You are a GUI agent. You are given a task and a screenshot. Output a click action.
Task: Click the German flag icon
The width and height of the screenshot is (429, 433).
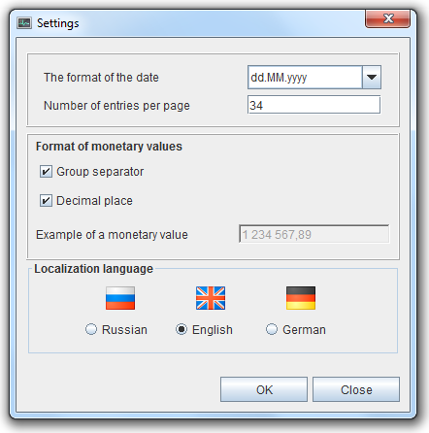coord(301,298)
